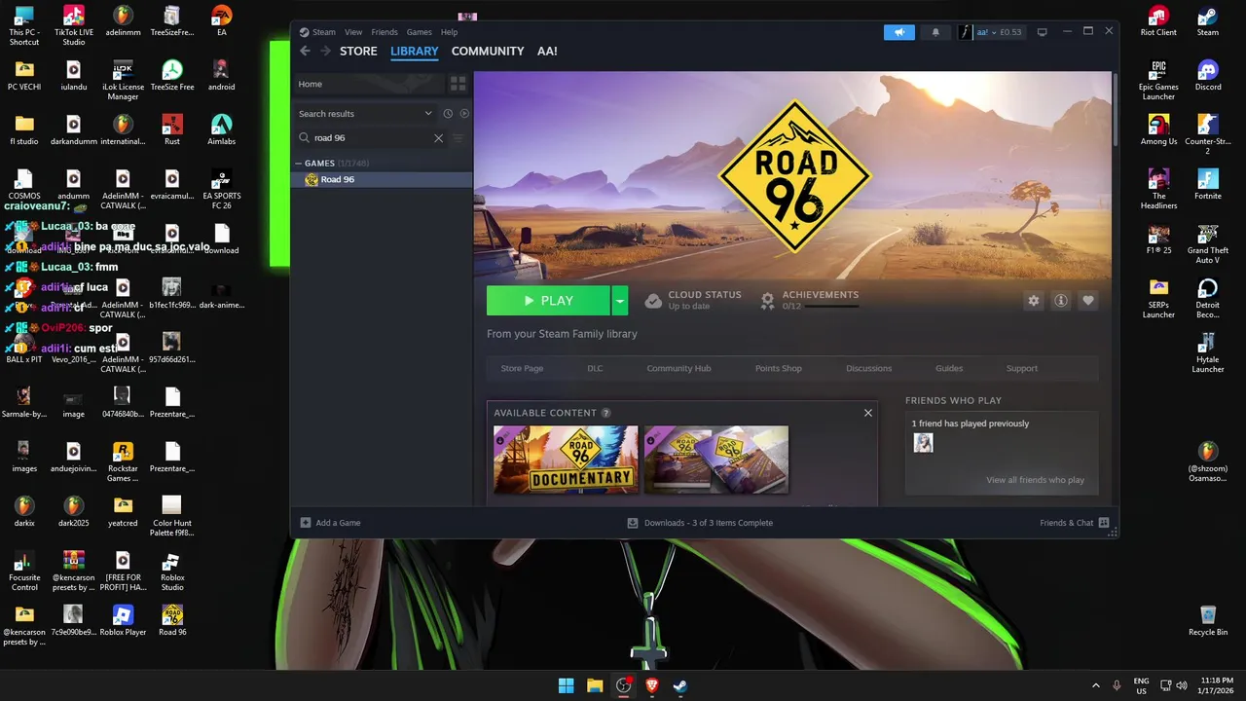The image size is (1246, 701).
Task: Open Road 96 game settings gear
Action: point(1034,301)
